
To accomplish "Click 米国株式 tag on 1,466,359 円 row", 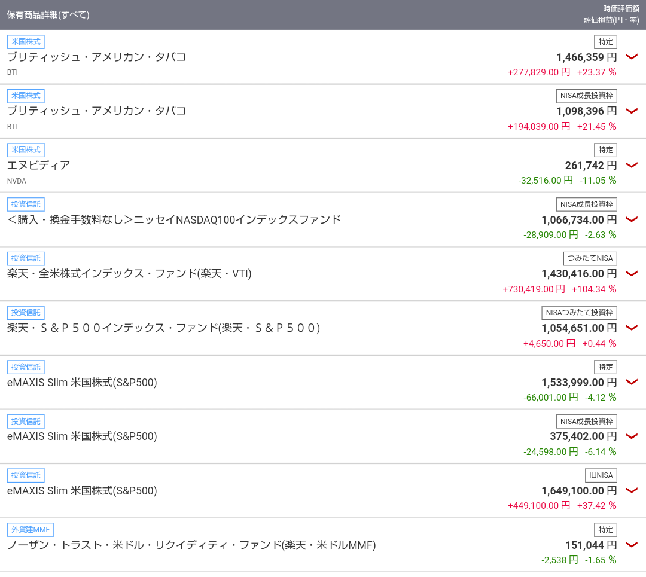I will click(26, 42).
